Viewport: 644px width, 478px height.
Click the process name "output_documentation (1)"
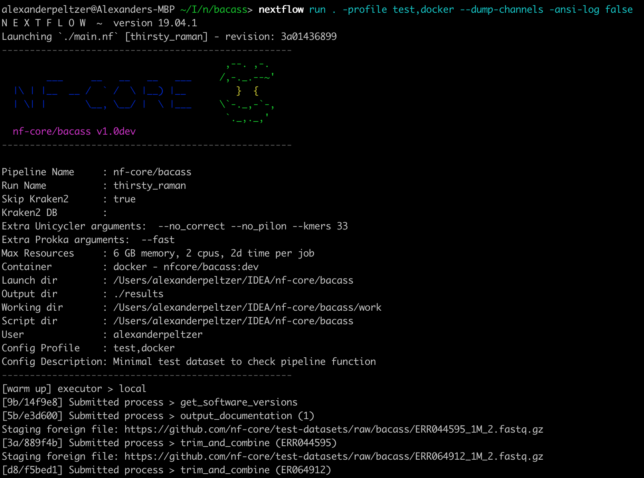(247, 416)
